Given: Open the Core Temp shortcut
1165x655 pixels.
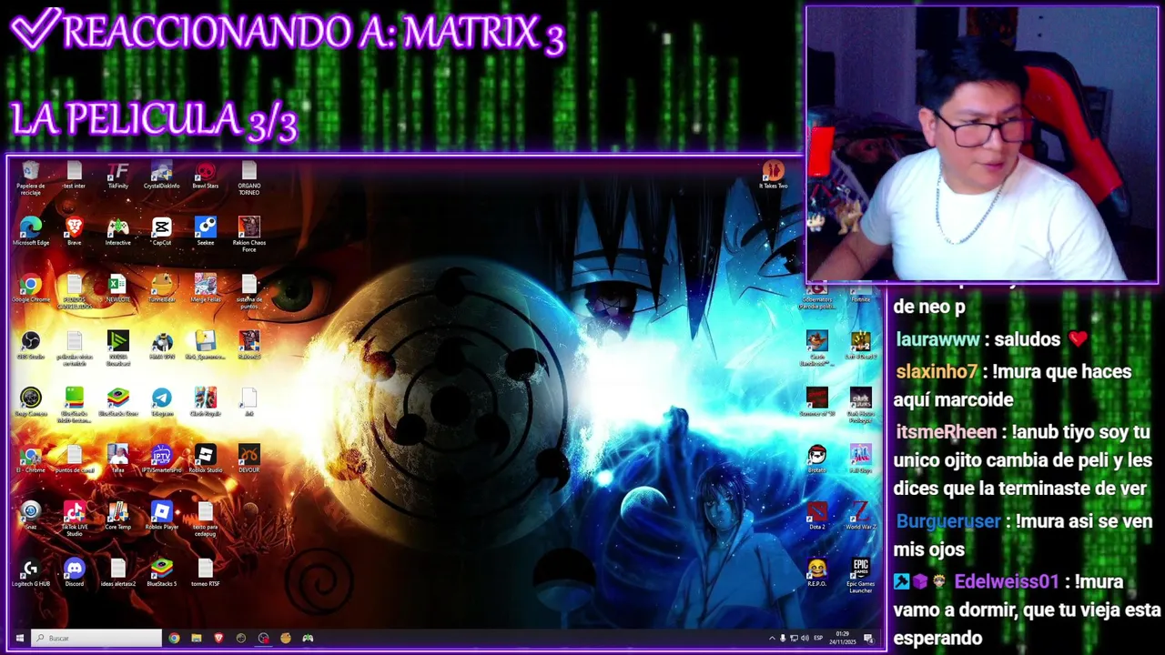Looking at the screenshot, I should click(117, 516).
